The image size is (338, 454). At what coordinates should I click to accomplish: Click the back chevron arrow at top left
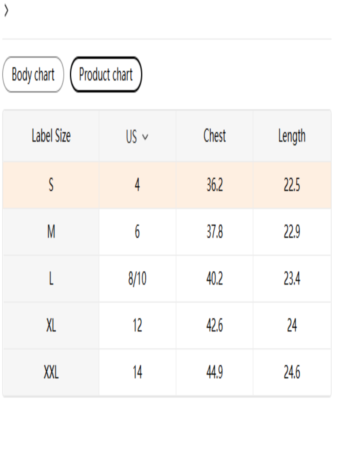click(7, 11)
